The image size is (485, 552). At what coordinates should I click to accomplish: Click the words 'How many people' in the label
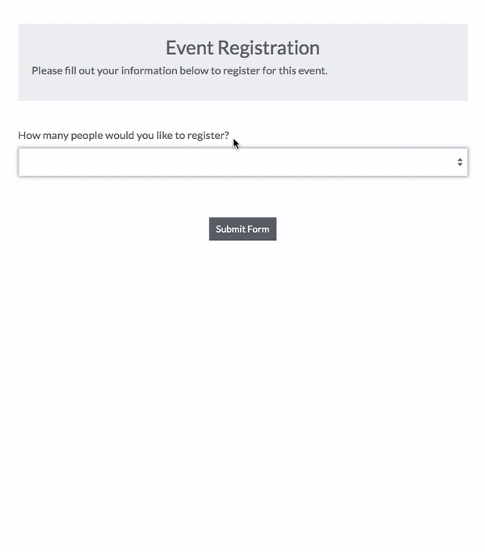point(57,136)
